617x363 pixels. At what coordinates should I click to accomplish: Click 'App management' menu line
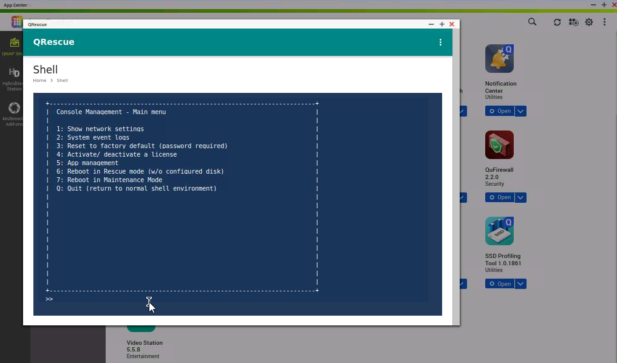pyautogui.click(x=87, y=163)
